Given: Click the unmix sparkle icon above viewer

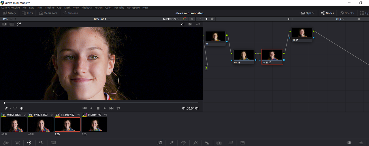Looking at the screenshot, I should (182, 24).
